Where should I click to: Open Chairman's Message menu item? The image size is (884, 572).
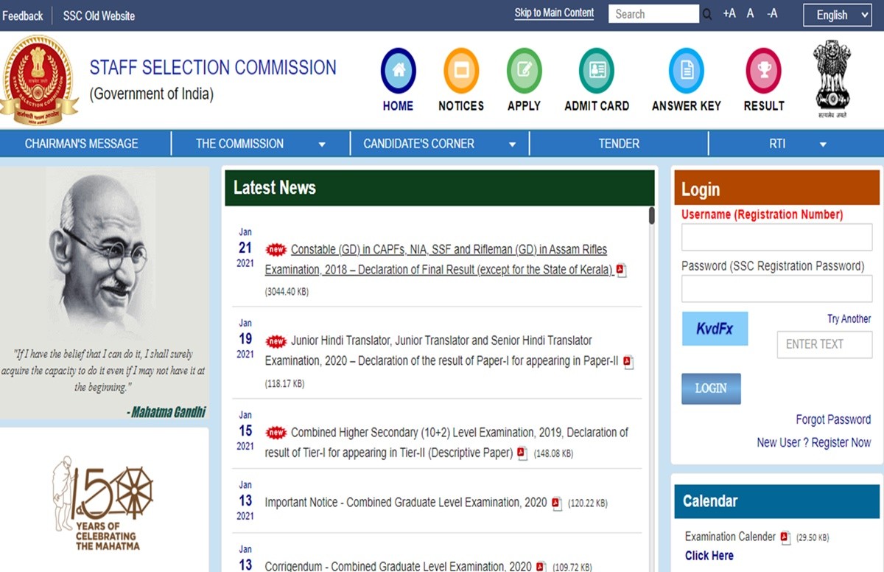click(82, 144)
